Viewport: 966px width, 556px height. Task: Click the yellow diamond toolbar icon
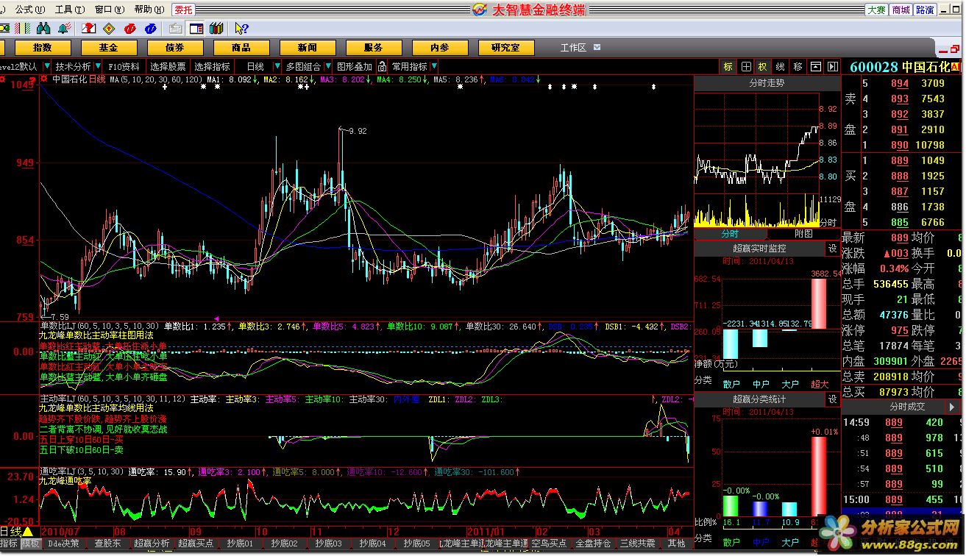click(x=109, y=29)
